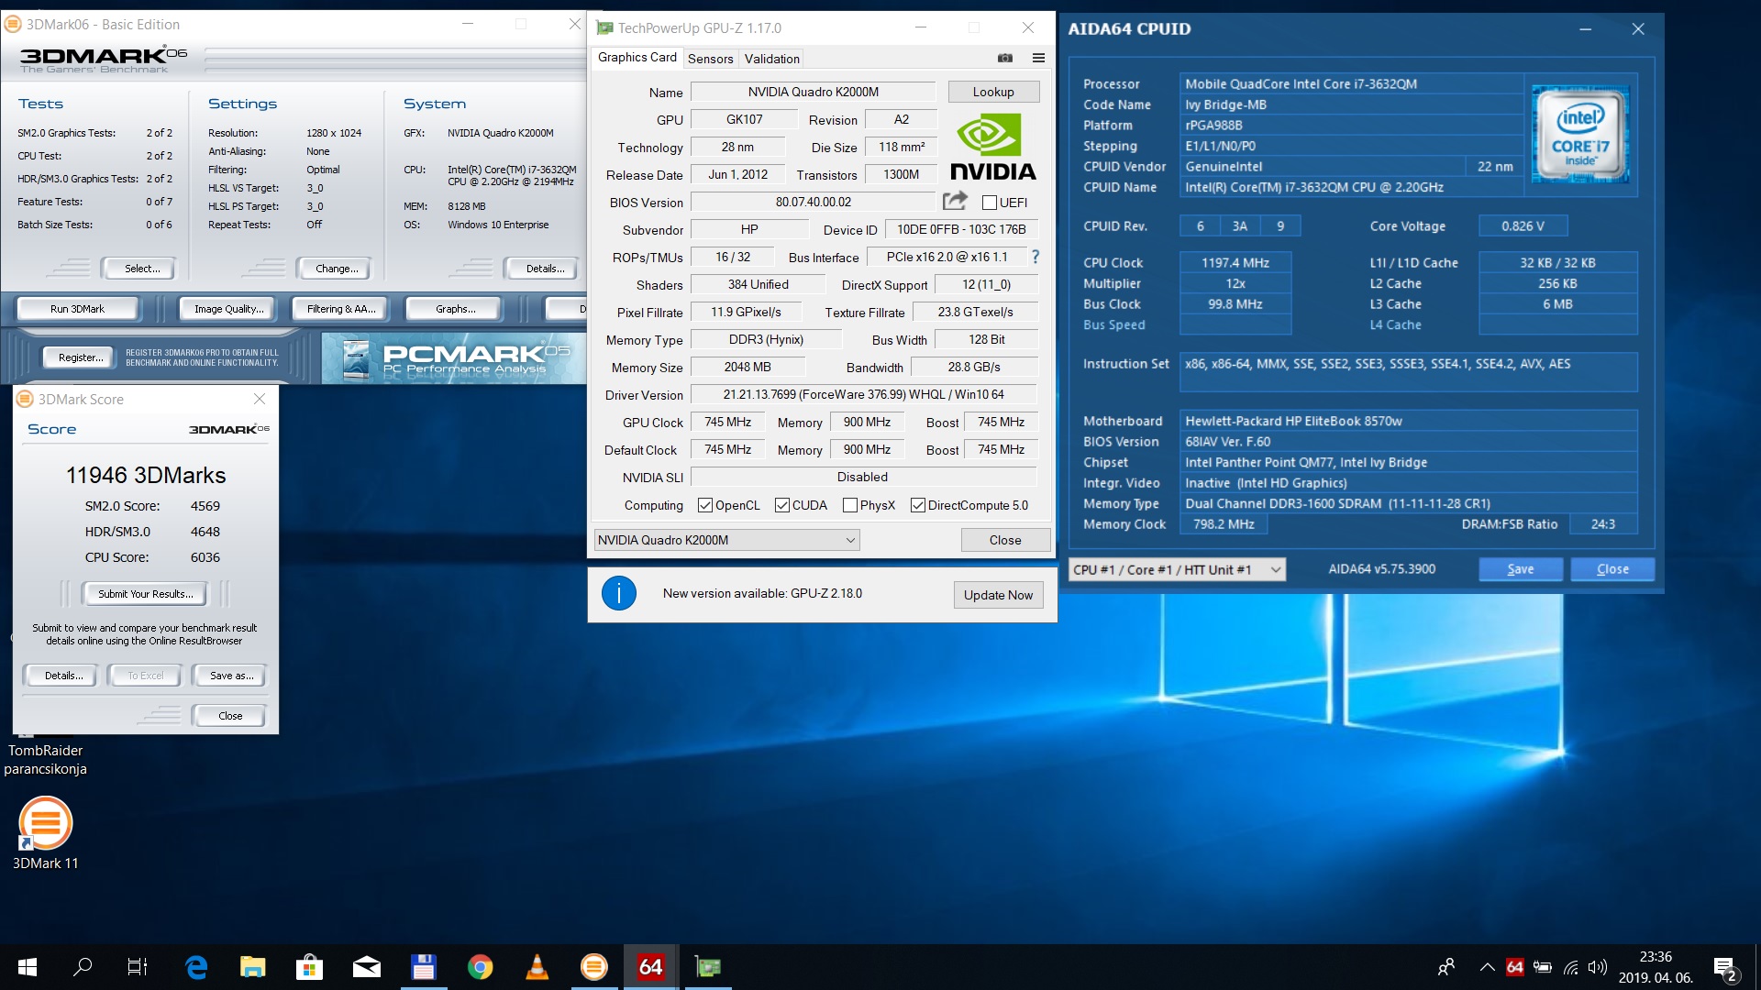Open the GPU-Z hamburger menu icon
This screenshot has height=990, width=1761.
[1038, 58]
